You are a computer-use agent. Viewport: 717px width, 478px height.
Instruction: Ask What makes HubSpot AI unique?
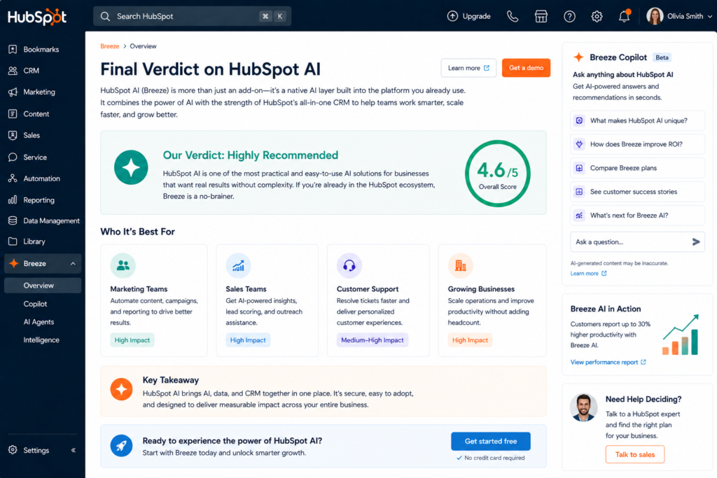637,120
